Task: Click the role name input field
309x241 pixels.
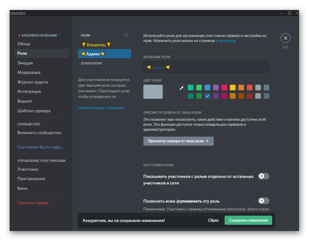Action: 206,67
